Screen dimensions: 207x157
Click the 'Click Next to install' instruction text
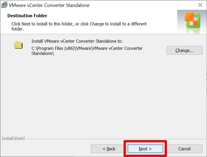[79, 27]
